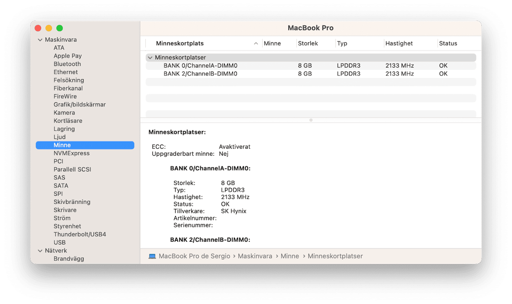
Task: Select ATA in the sidebar
Action: point(59,48)
